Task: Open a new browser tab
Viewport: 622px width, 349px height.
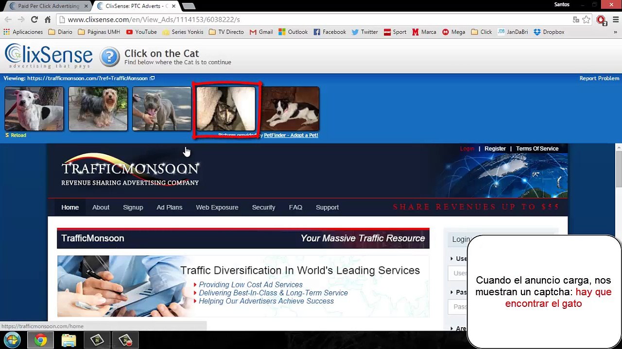Action: pos(189,6)
